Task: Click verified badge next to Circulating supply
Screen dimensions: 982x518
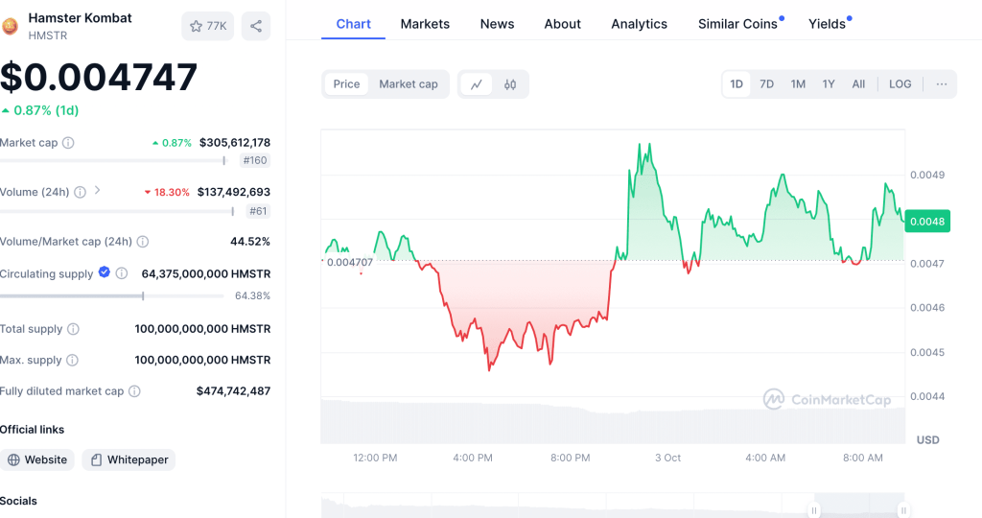Action: pyautogui.click(x=104, y=271)
